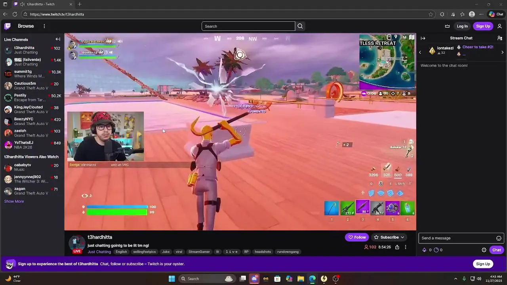
Task: Select the StreamGamer tag
Action: click(x=199, y=252)
